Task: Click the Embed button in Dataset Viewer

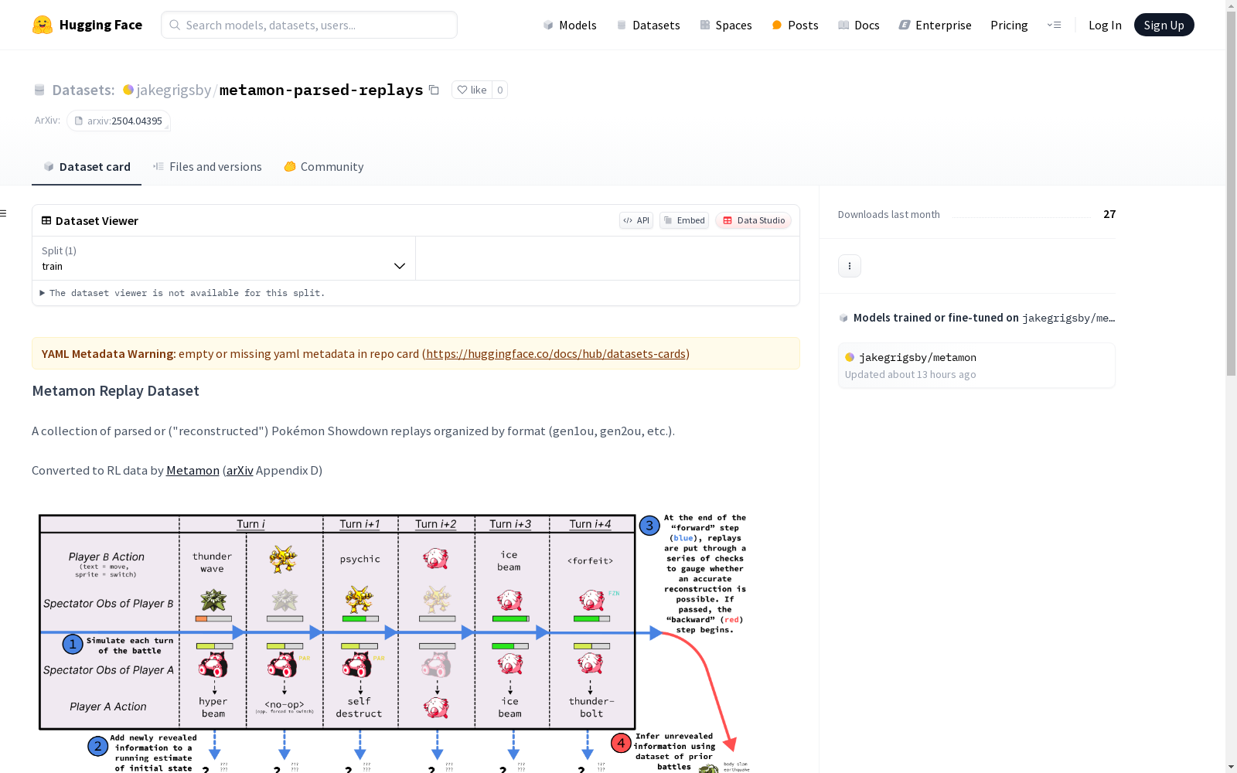Action: click(684, 220)
